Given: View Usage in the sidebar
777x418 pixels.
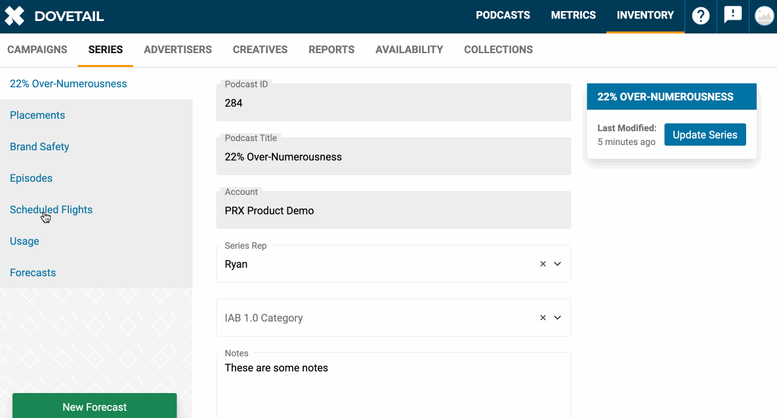Looking at the screenshot, I should 25,241.
